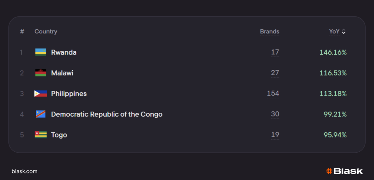Click the Brands column header
374x180 pixels.
click(270, 32)
